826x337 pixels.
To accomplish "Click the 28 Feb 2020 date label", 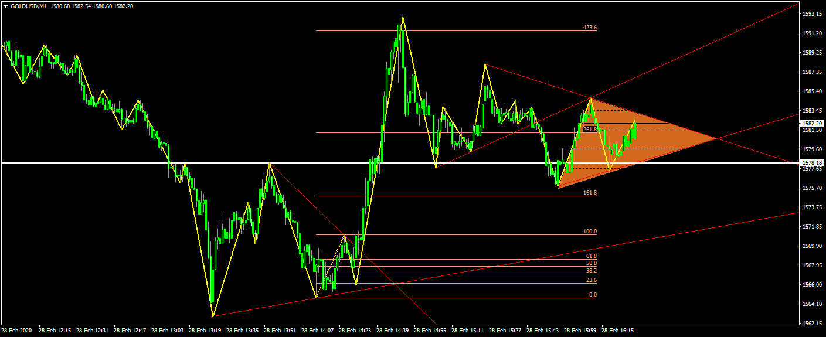I will 17,331.
